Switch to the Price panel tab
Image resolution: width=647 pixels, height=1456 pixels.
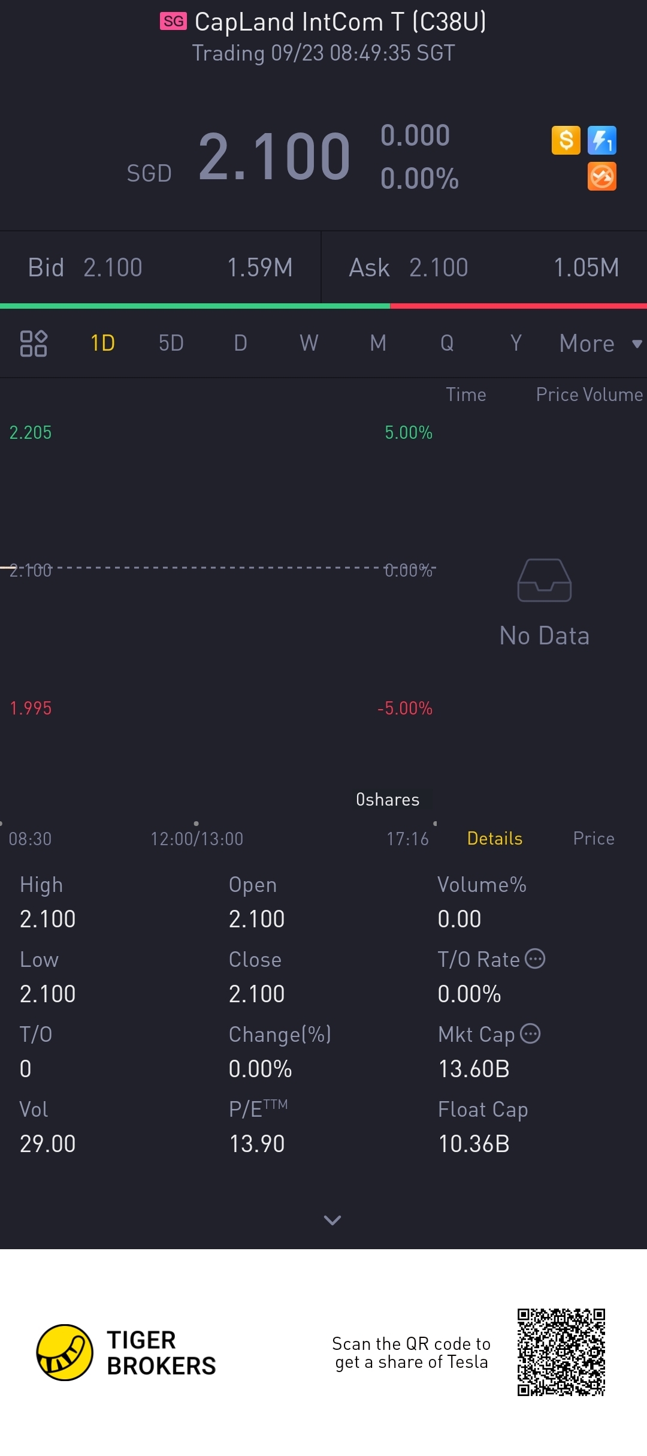[593, 838]
